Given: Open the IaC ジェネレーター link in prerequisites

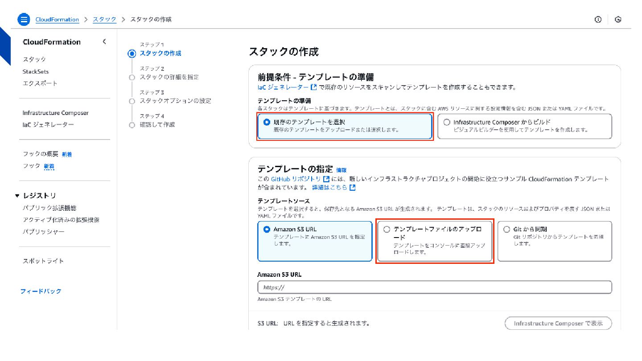Looking at the screenshot, I should pyautogui.click(x=283, y=87).
